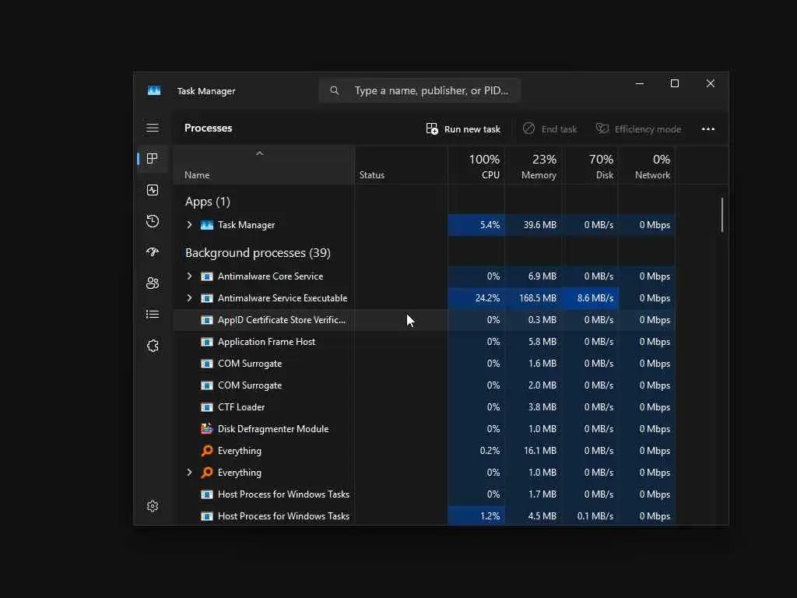
Task: Click the 16.1 MB memory cell
Action: tap(534, 451)
